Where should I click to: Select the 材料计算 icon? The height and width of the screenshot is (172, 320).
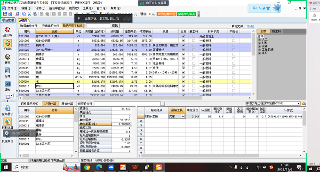8,124
